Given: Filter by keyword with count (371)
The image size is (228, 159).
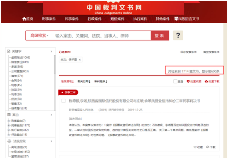Looking at the screenshot, I should (x=17, y=76).
